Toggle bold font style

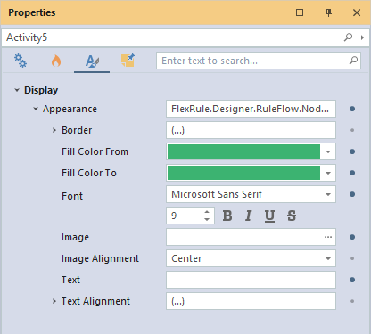227,216
